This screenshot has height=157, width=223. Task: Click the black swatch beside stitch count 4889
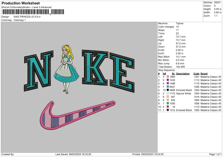(x=168, y=90)
